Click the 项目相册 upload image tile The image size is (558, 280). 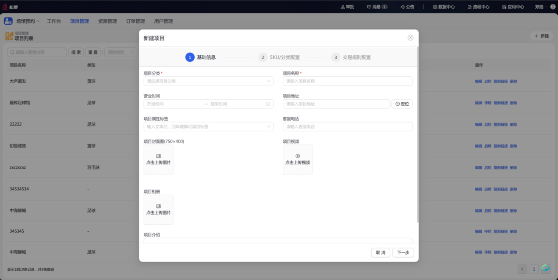coord(158,210)
